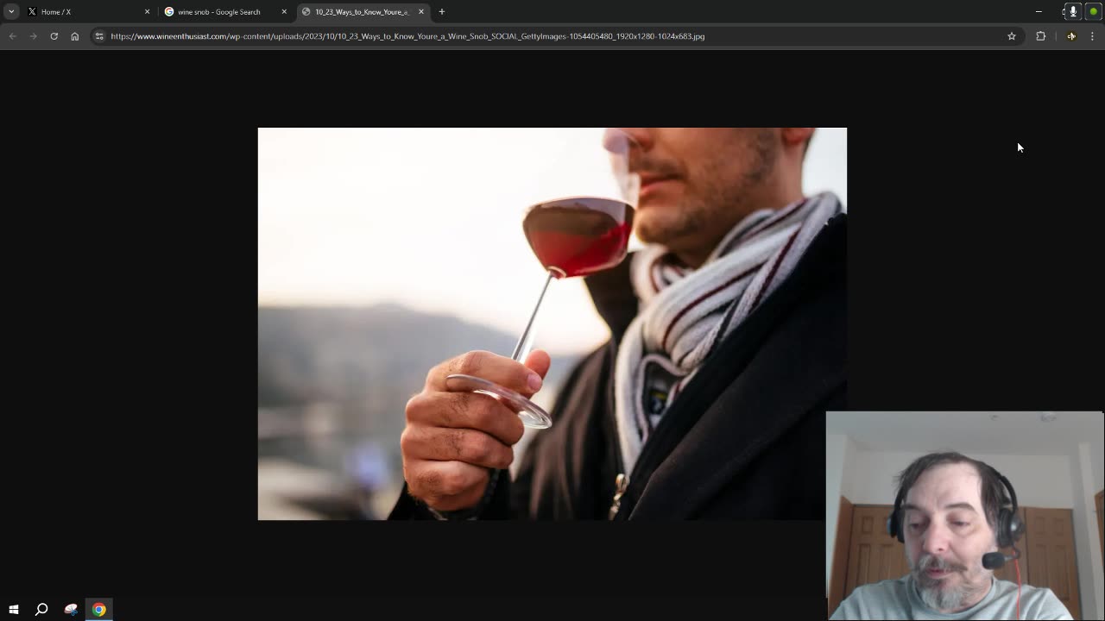Go forward to the next page
The image size is (1105, 621).
(33, 36)
